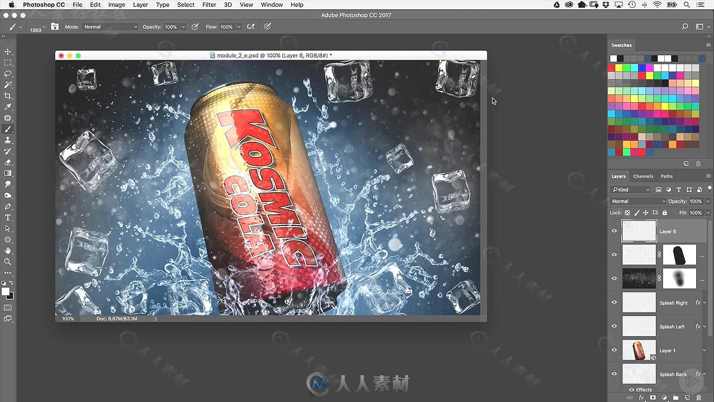Select the Zoom magnifier tool

coord(8,261)
